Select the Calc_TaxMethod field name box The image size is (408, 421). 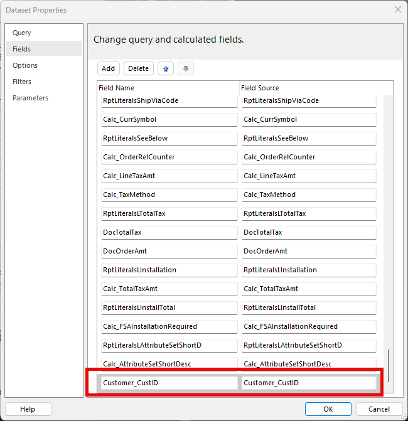click(x=169, y=195)
